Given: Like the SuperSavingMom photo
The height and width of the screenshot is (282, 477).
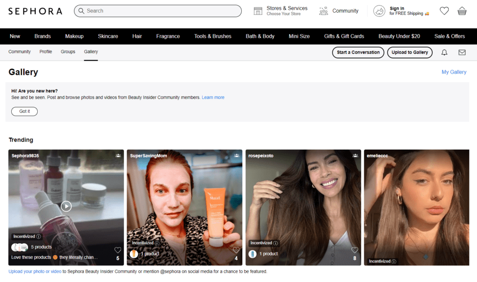Looking at the screenshot, I should tap(236, 250).
